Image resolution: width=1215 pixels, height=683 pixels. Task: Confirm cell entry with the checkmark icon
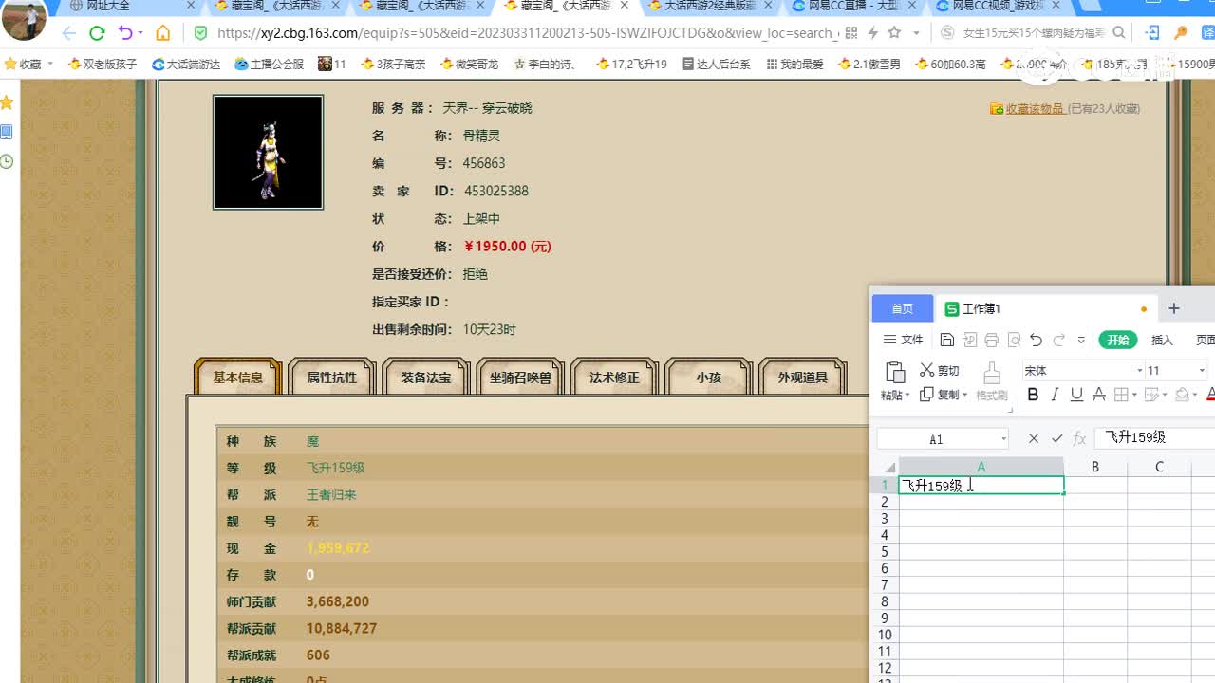tap(1056, 438)
